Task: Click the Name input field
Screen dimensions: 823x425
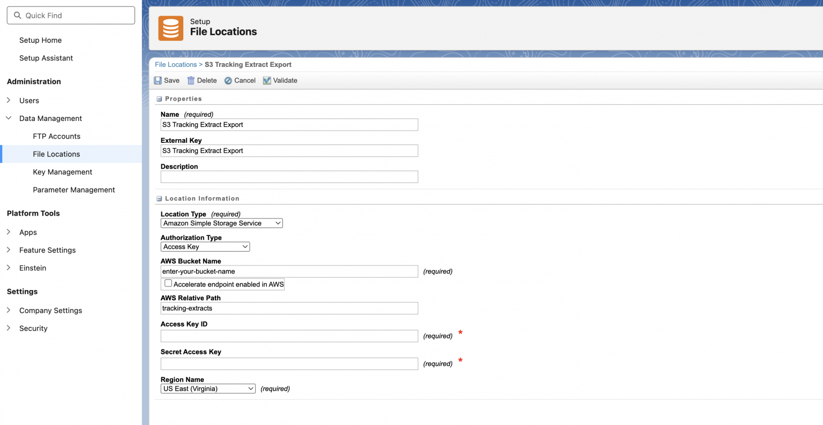Action: (289, 125)
